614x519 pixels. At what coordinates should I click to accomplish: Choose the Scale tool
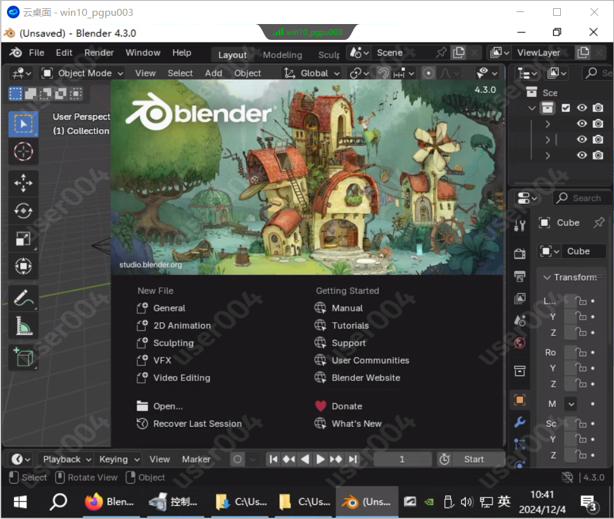pyautogui.click(x=23, y=239)
